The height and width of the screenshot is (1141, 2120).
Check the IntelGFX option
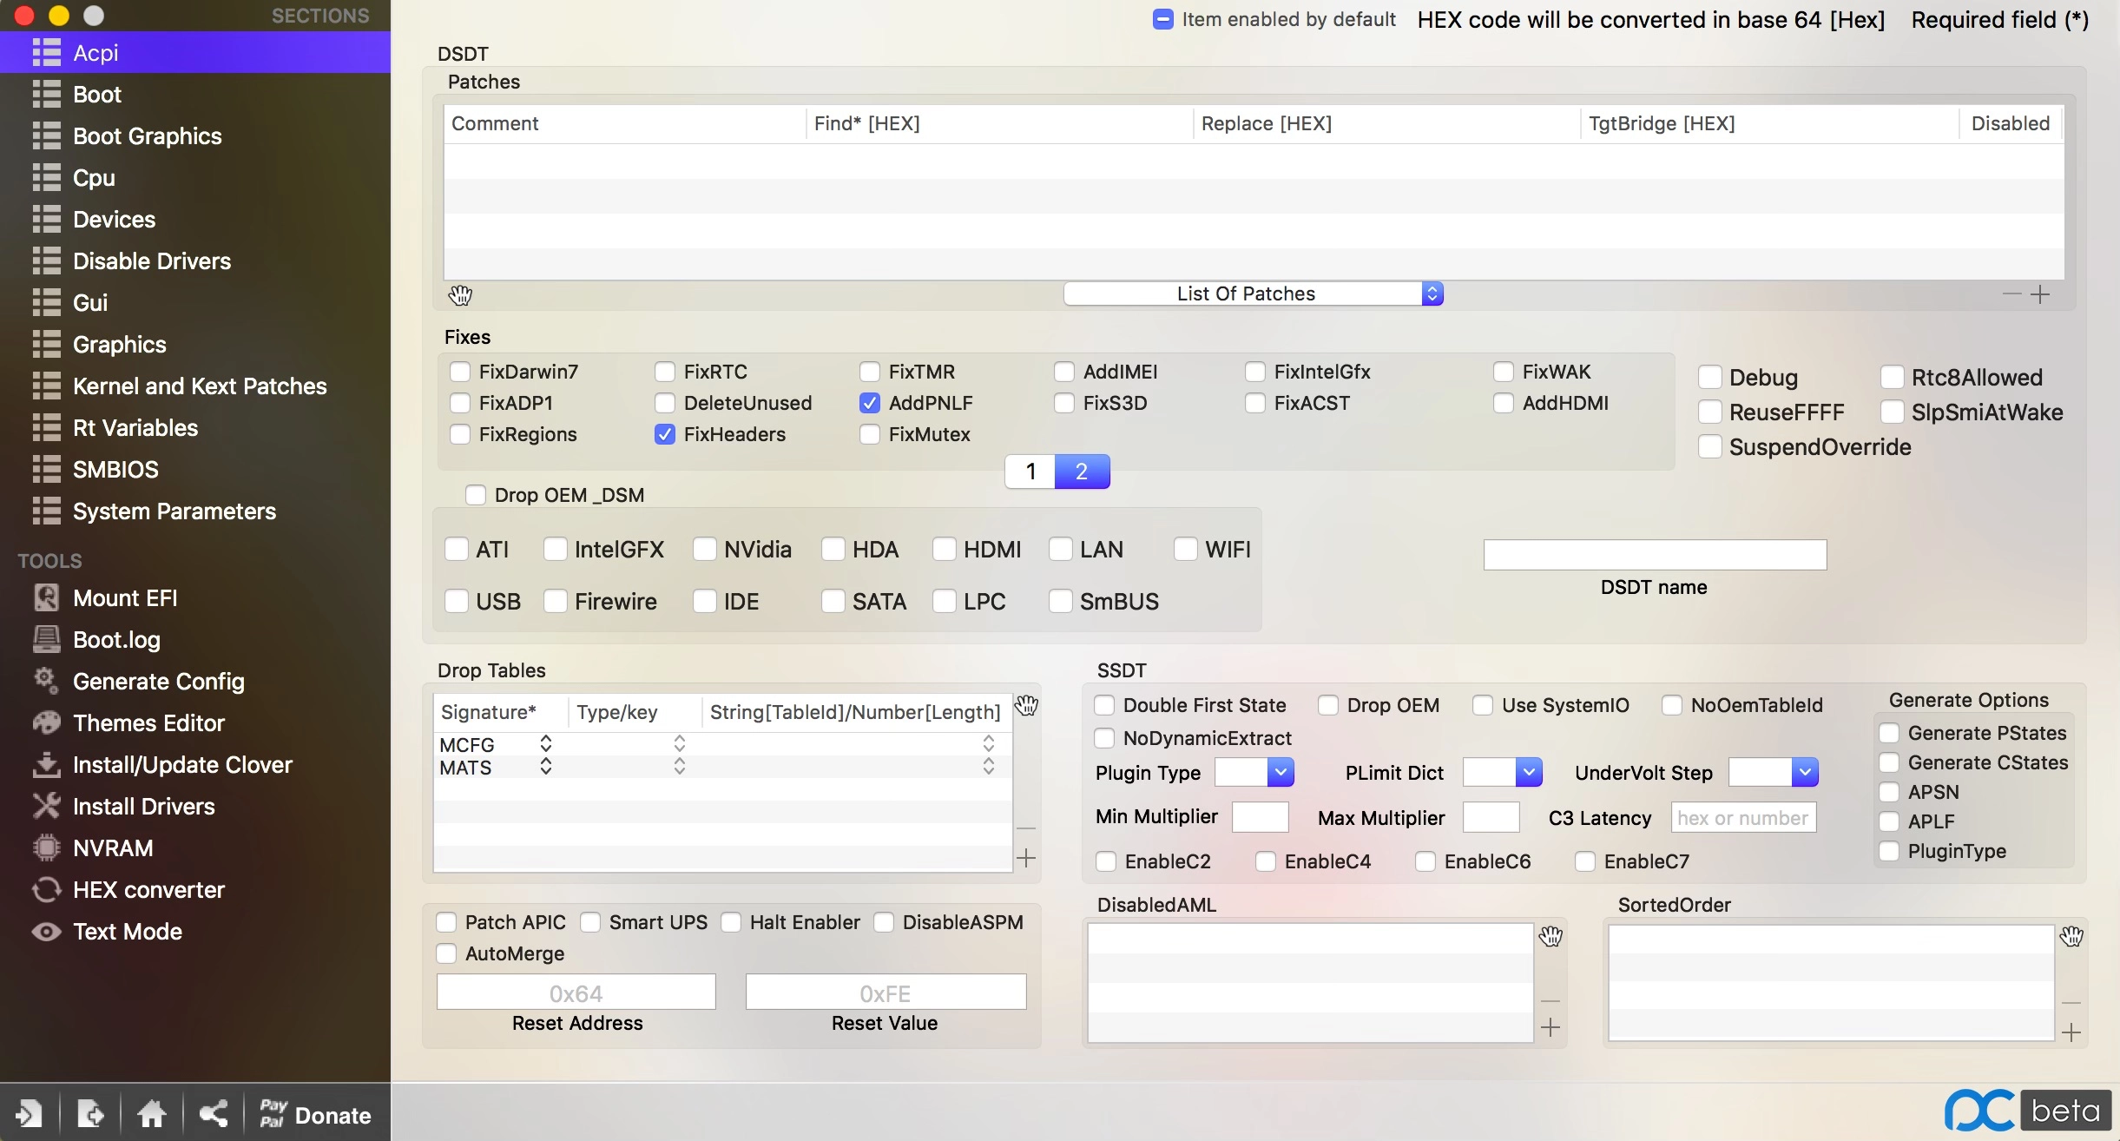556,549
